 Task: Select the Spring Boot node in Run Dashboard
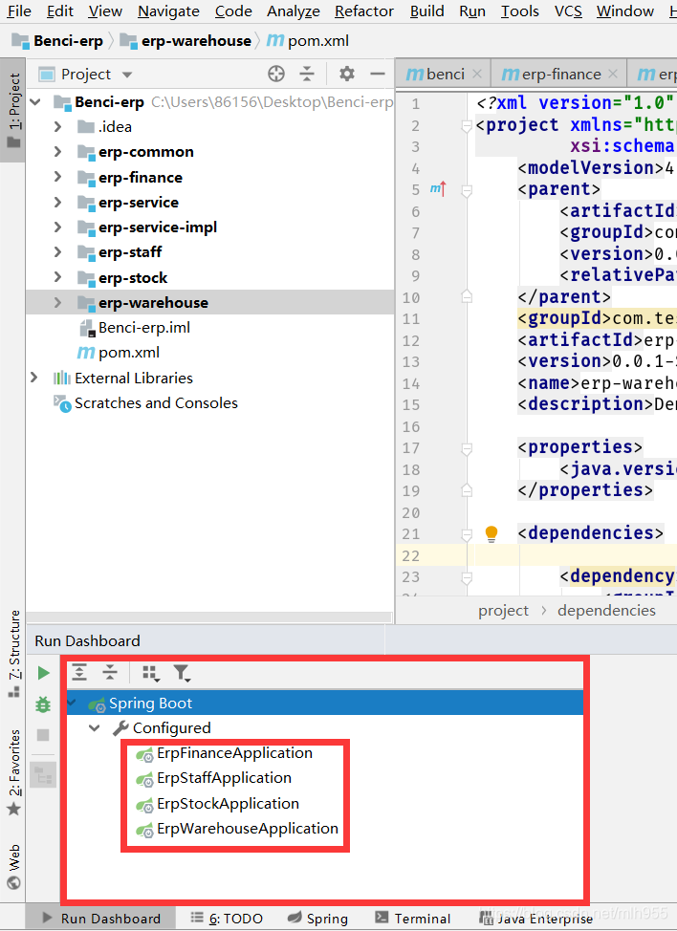point(324,703)
